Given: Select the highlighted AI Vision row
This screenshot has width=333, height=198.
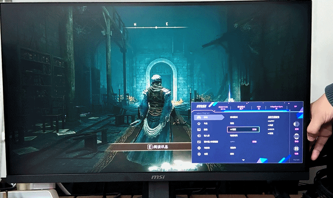Looking at the screenshot, I should click(243, 129).
